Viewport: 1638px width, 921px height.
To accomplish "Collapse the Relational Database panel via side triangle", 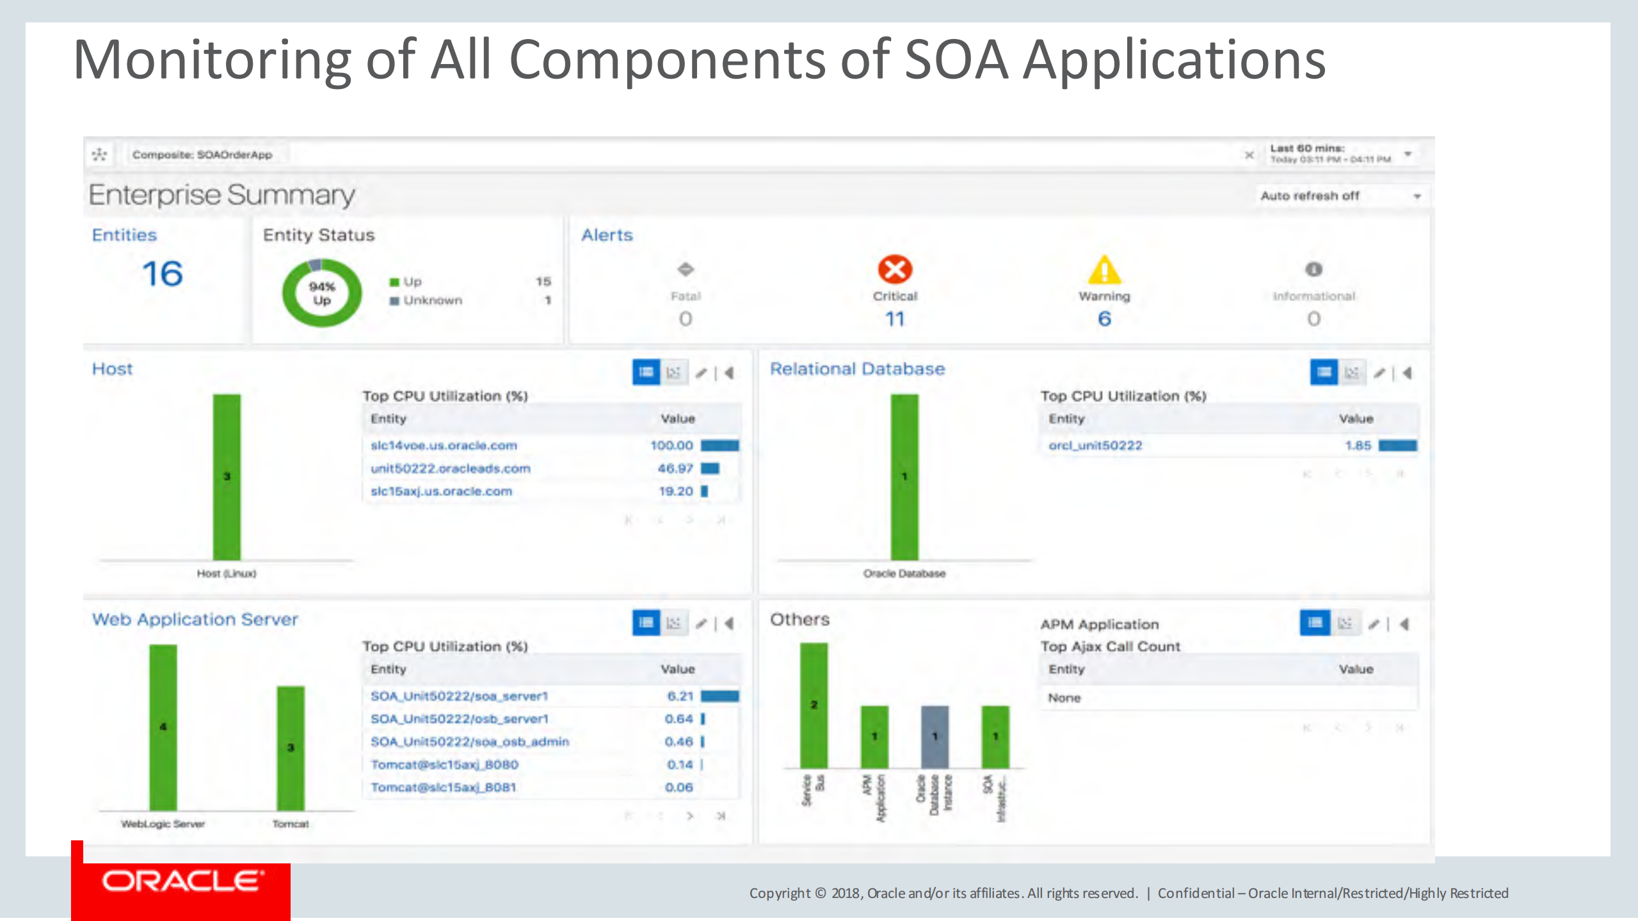I will tap(1407, 372).
